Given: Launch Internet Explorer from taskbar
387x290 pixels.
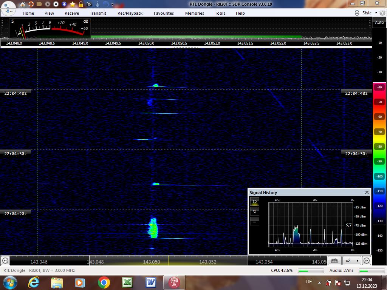Looking at the screenshot, I should pyautogui.click(x=34, y=282).
